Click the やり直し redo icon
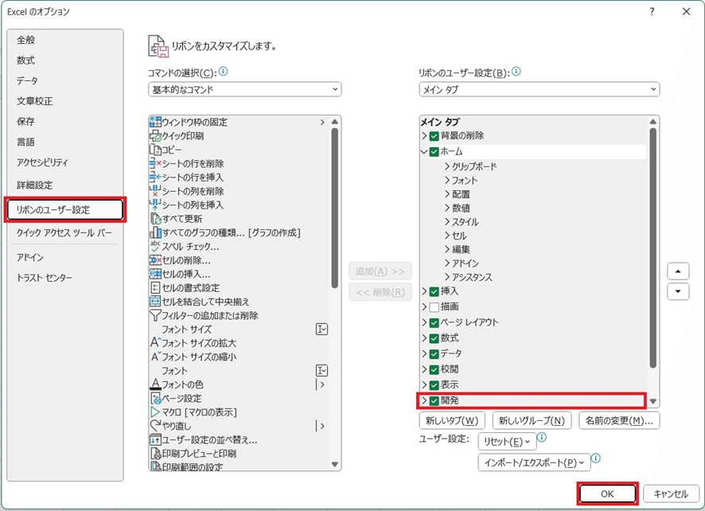 tap(155, 426)
